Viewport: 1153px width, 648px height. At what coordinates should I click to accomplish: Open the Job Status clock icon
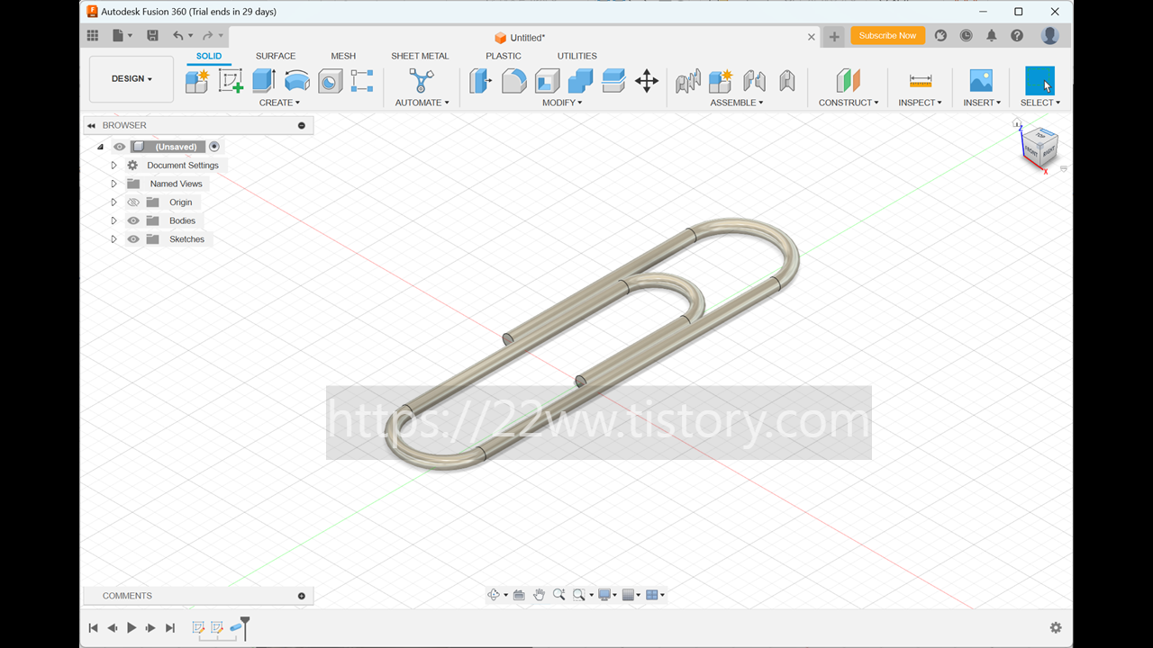pyautogui.click(x=966, y=36)
